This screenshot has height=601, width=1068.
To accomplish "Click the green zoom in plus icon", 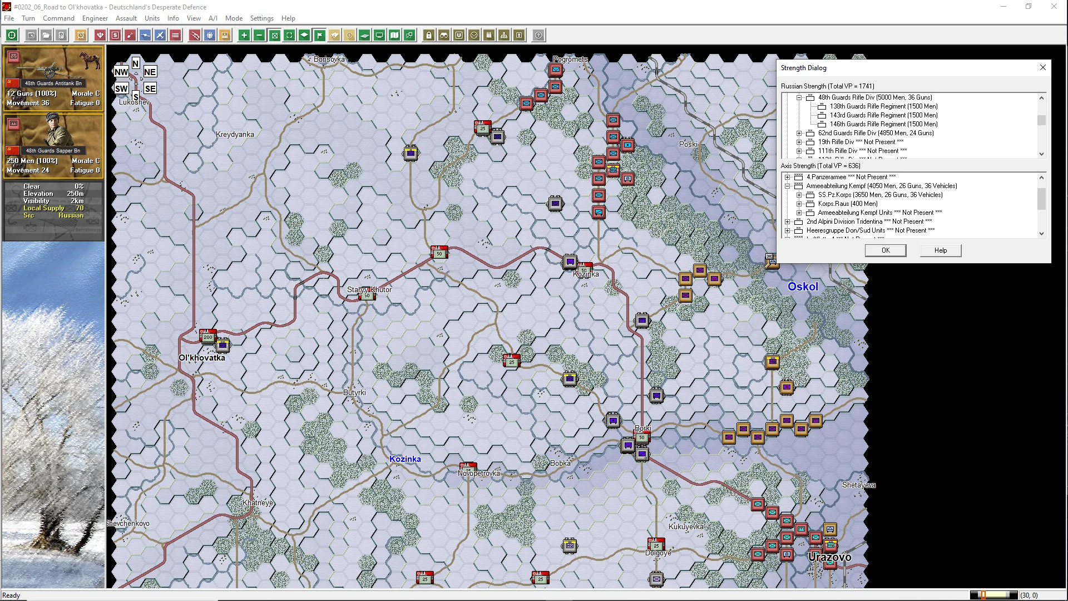I will pos(244,36).
